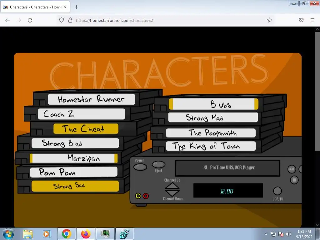Bookmark this page with star

pyautogui.click(x=270, y=20)
